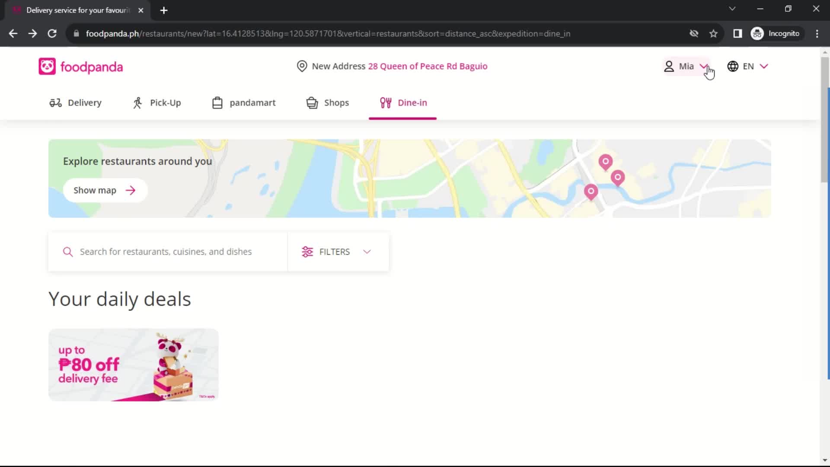
Task: Expand the Mia account dropdown chevron
Action: pos(704,66)
